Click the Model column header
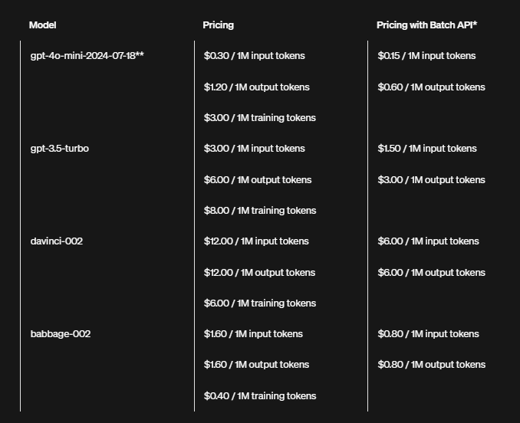The image size is (520, 423). click(43, 25)
